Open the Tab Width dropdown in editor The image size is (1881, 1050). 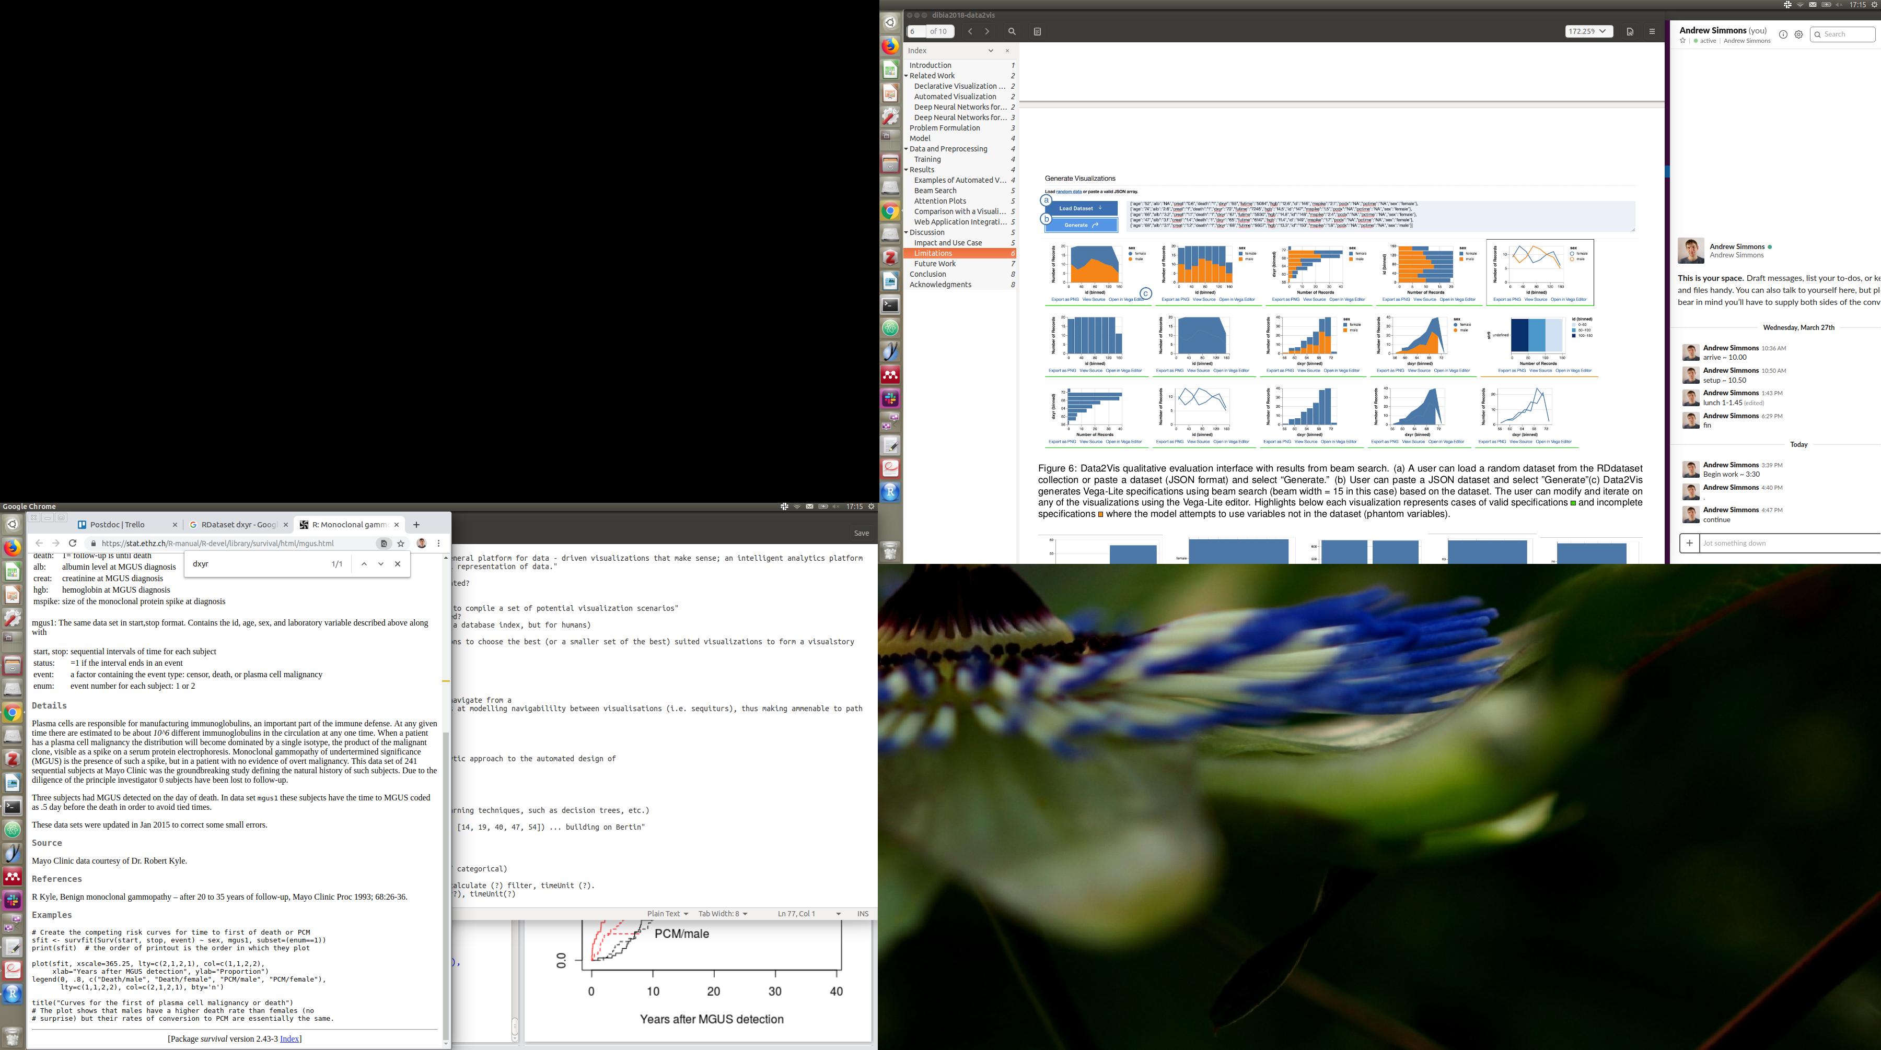point(722,914)
